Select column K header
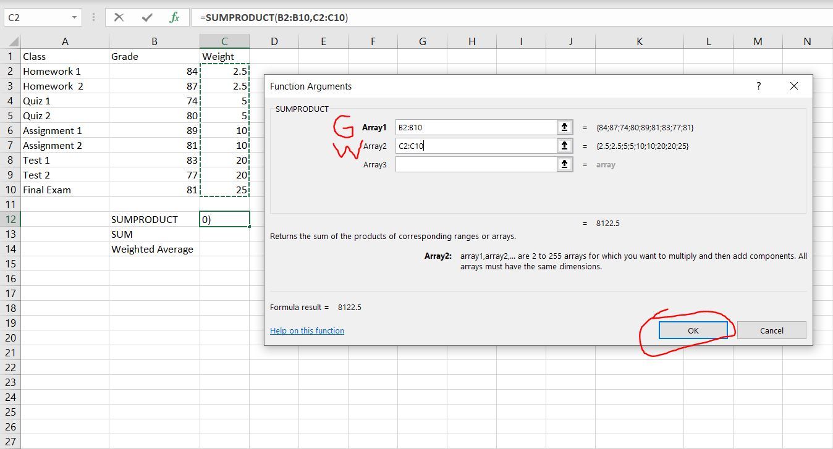The image size is (833, 449). (639, 41)
